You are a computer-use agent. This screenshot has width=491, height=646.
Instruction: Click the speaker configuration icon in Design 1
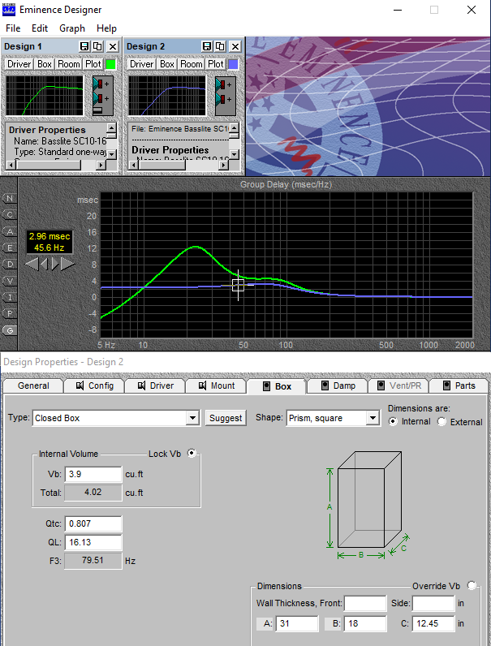tap(102, 96)
